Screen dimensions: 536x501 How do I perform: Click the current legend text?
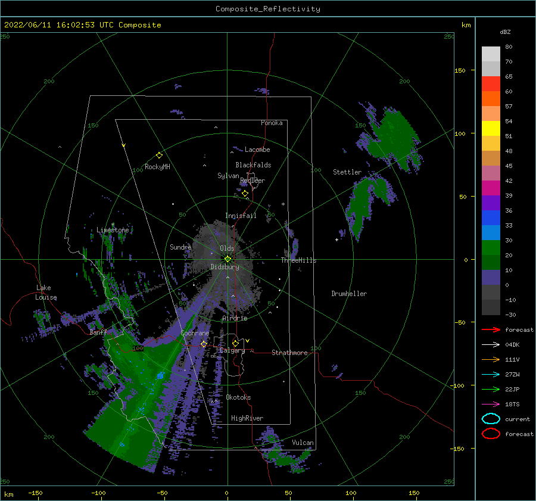pyautogui.click(x=518, y=419)
